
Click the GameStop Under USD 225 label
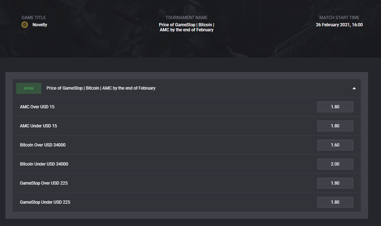click(45, 202)
